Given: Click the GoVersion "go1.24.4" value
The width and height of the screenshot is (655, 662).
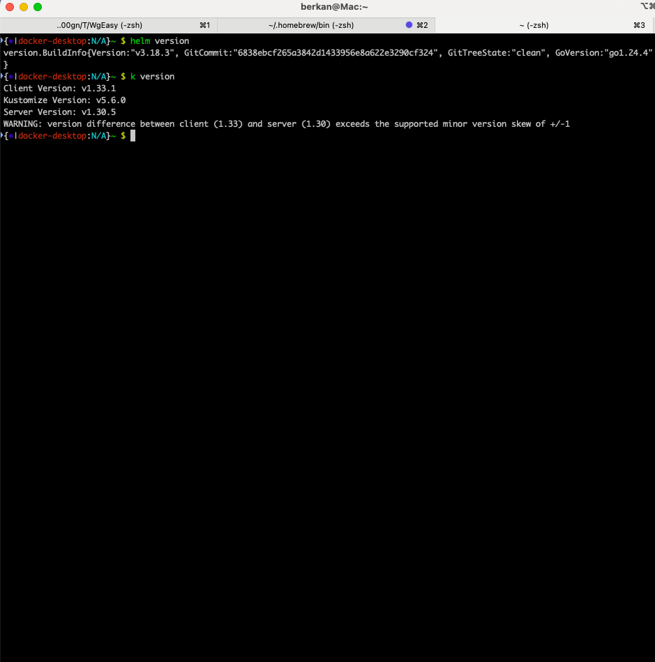Looking at the screenshot, I should [630, 53].
